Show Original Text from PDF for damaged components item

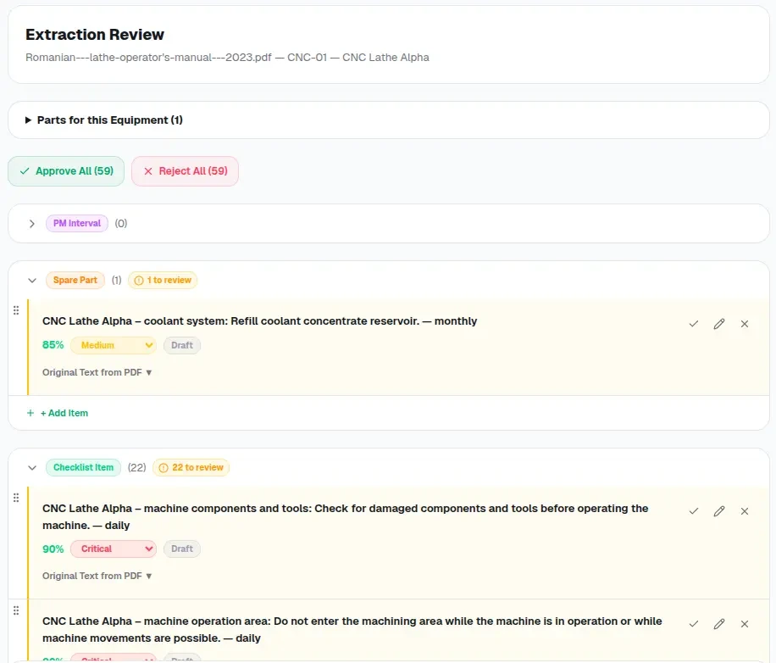[97, 576]
